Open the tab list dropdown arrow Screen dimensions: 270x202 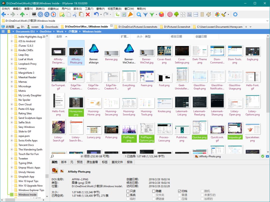click(x=250, y=27)
